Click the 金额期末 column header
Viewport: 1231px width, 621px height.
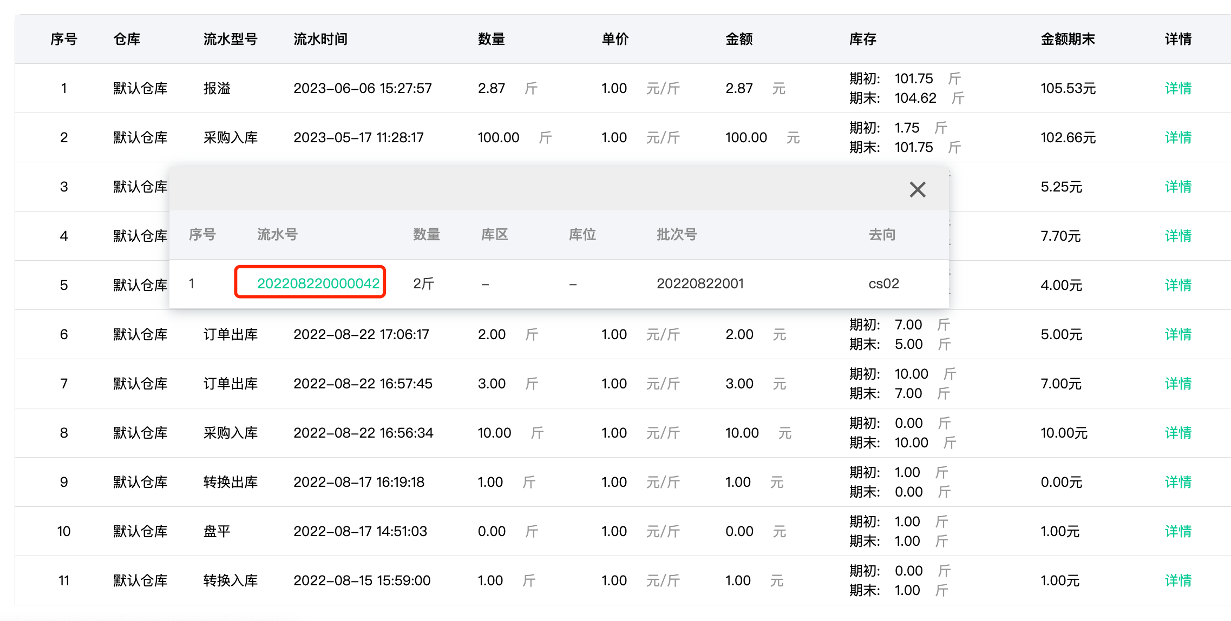coord(1068,39)
